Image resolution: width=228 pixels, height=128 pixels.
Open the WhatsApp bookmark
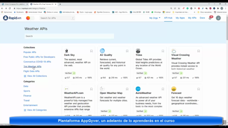click(x=156, y=12)
